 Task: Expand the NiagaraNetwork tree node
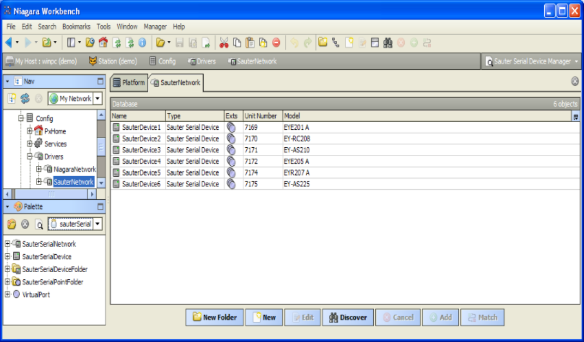39,169
